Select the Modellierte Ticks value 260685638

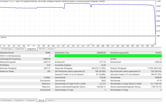[101, 53]
